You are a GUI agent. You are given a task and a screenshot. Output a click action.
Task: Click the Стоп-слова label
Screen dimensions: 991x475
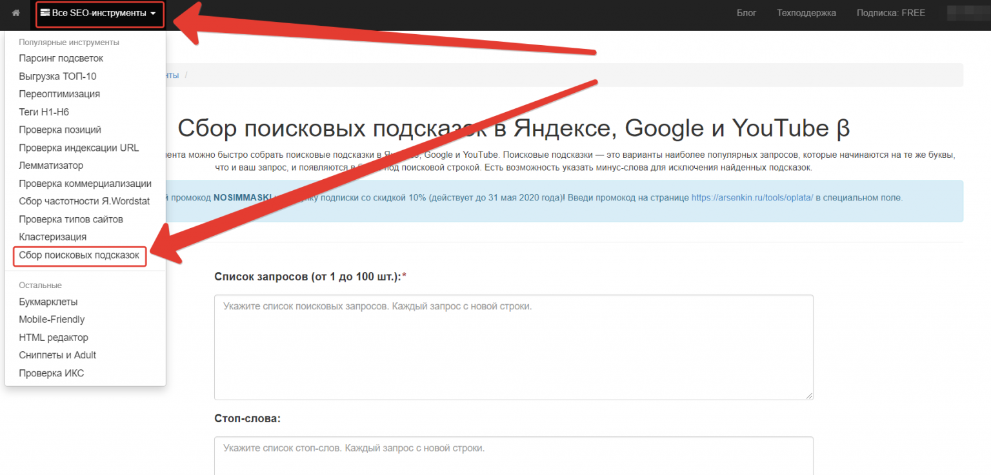pyautogui.click(x=248, y=418)
